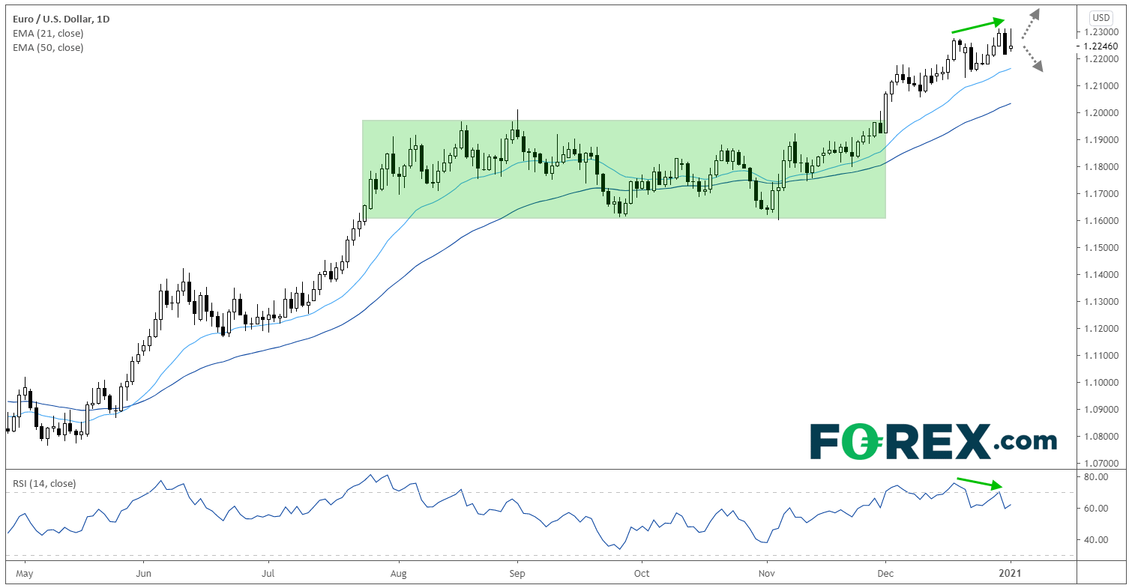The height and width of the screenshot is (588, 1132).
Task: Select the green consolidation rectangle
Action: pos(624,169)
